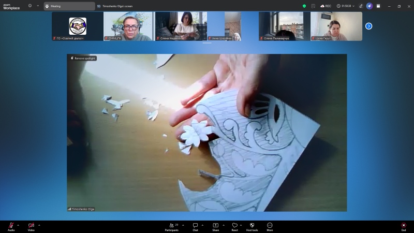
Task: Expand audio options arrow next to Audio
Action: (18, 225)
